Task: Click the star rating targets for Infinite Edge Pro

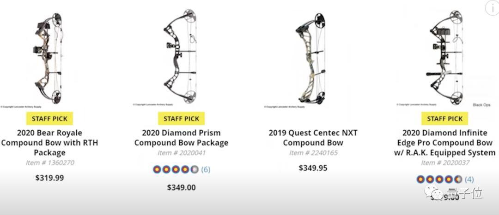Action: pos(439,179)
